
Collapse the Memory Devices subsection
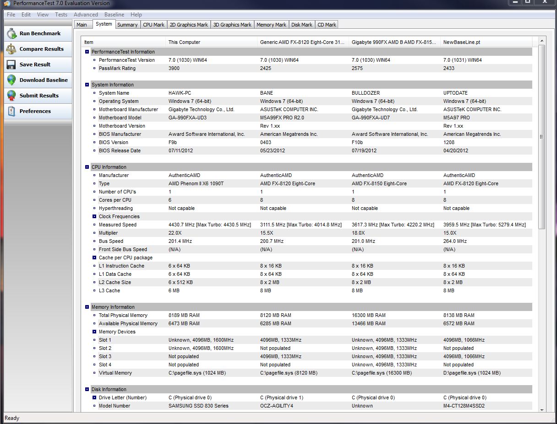tap(94, 332)
